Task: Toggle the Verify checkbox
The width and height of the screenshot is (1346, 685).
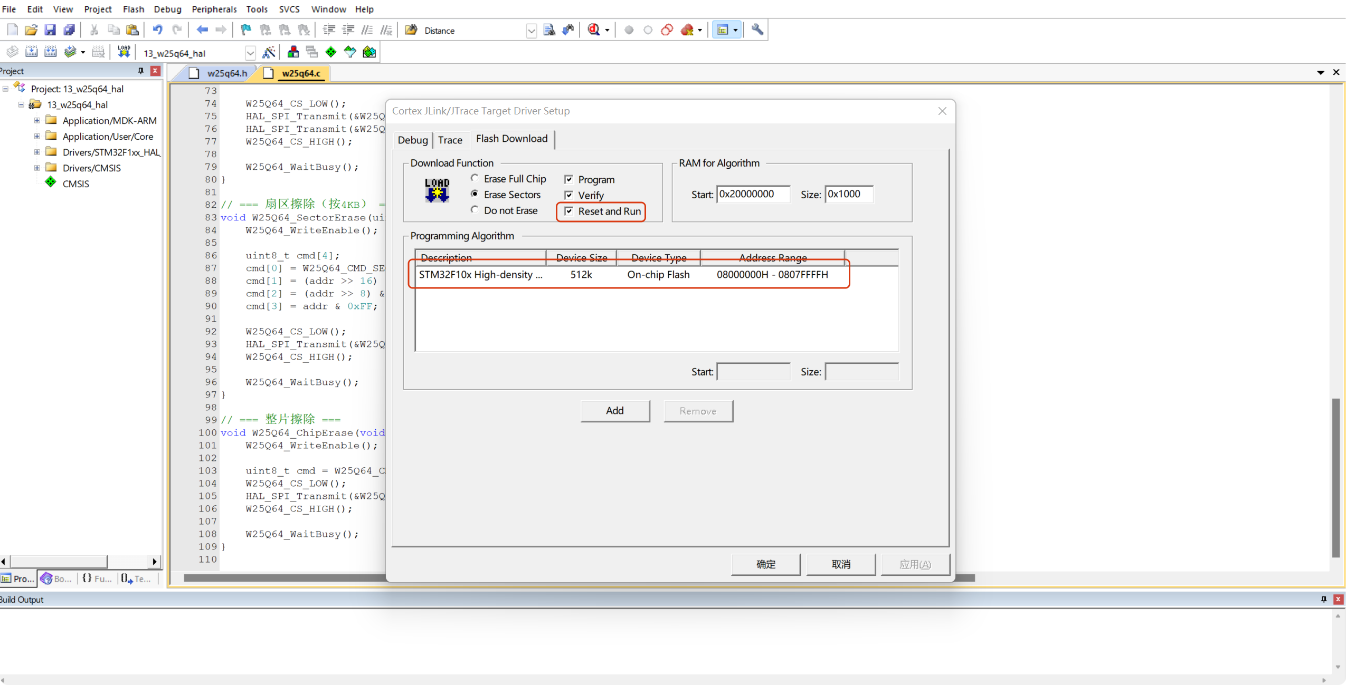Action: coord(569,195)
